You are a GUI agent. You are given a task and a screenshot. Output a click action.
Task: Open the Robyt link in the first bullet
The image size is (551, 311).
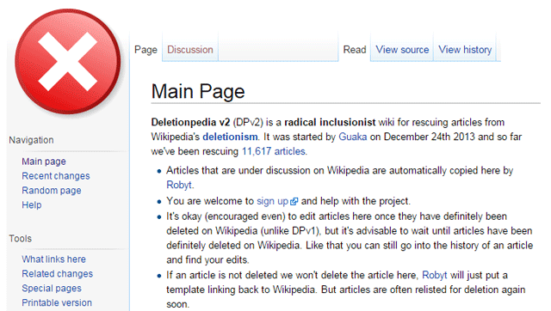[179, 185]
